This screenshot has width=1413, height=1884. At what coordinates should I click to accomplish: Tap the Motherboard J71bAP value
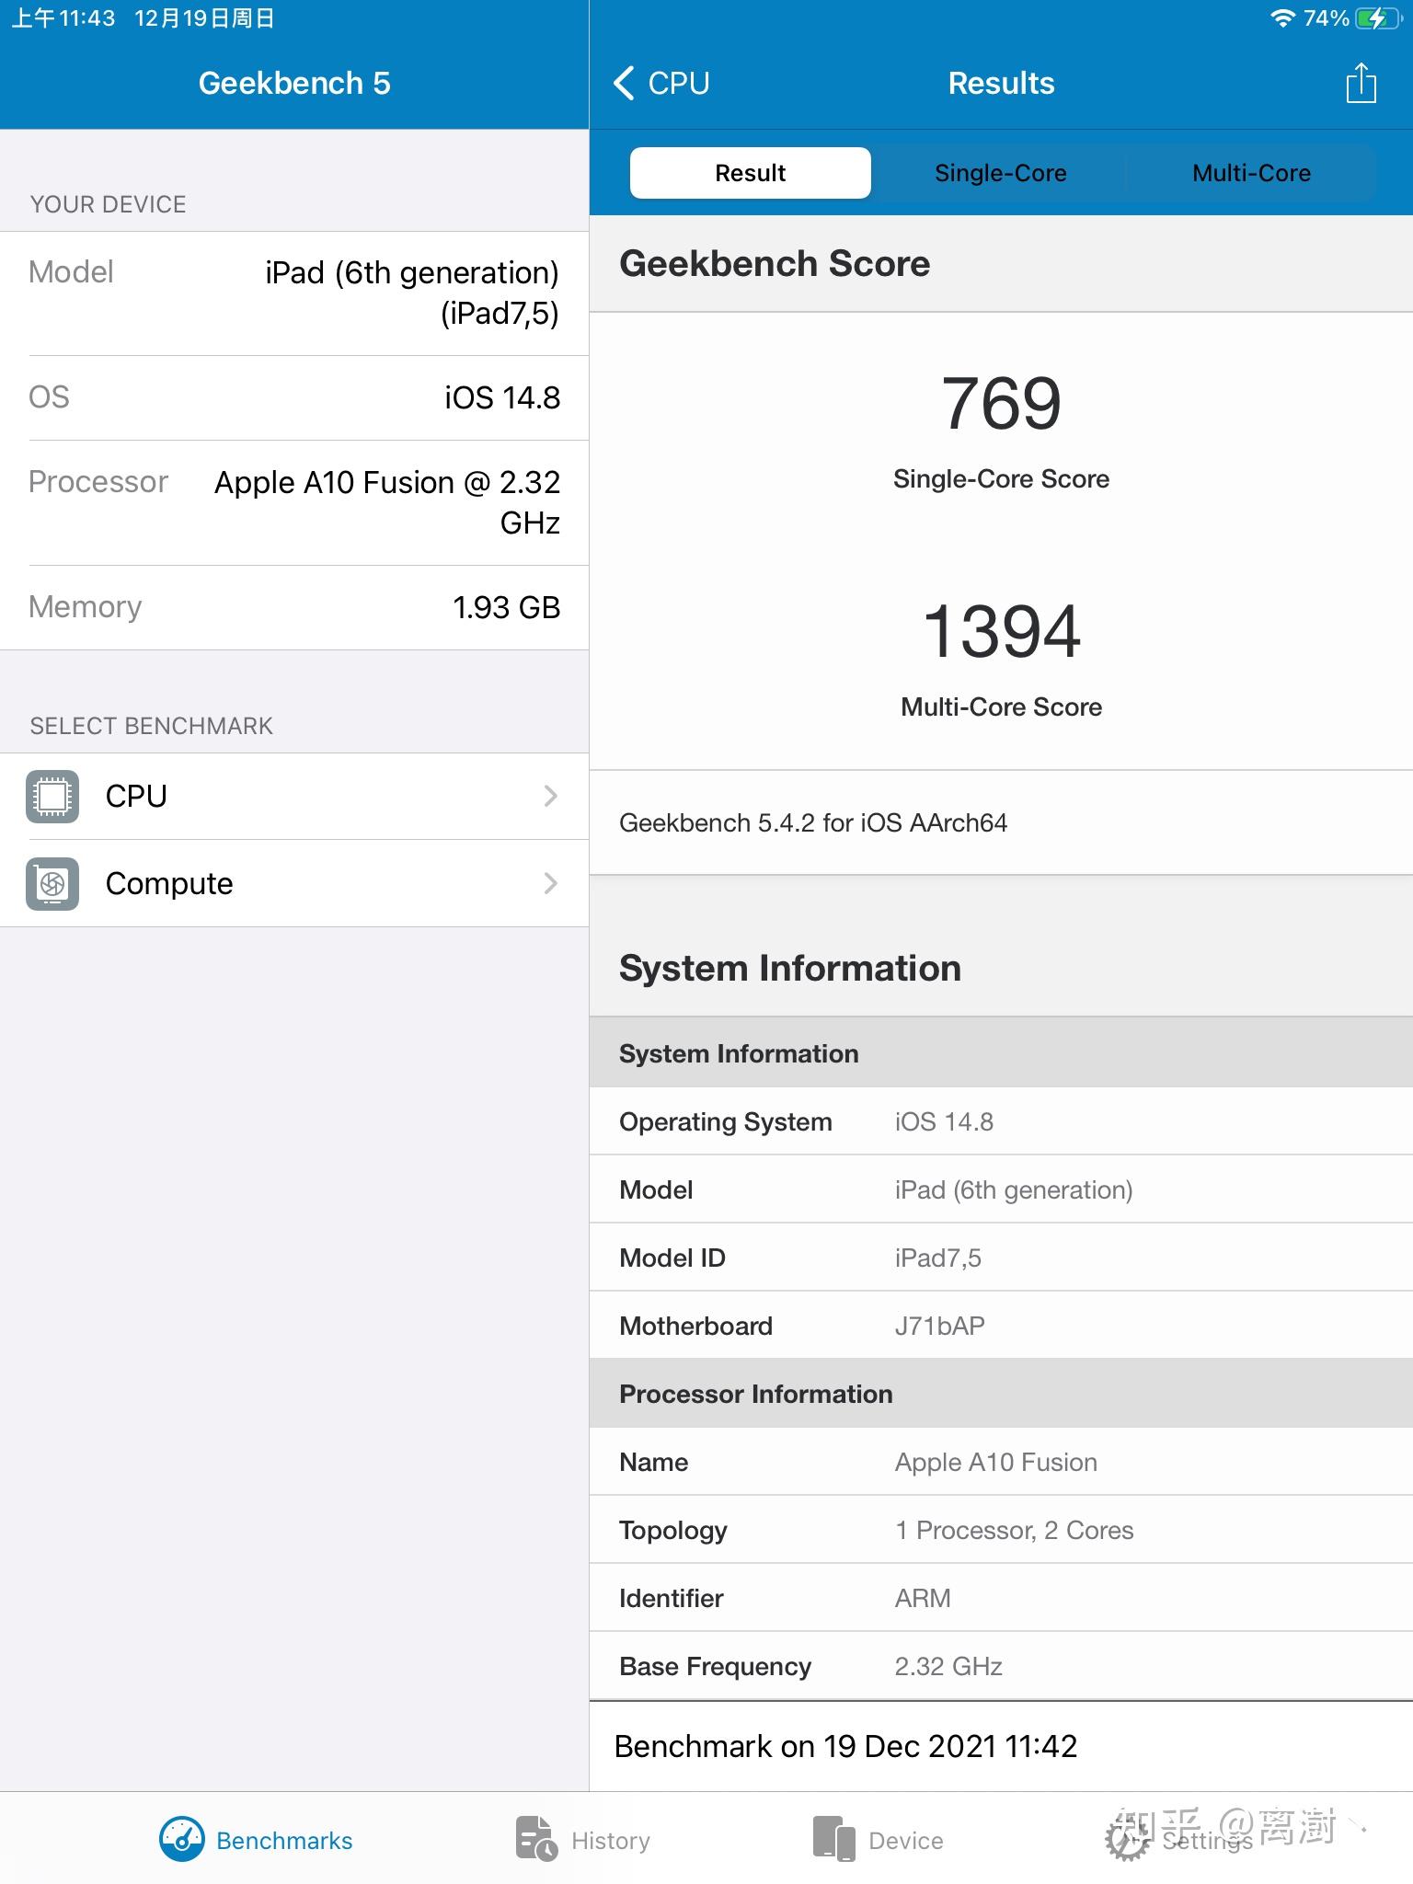[x=940, y=1326]
